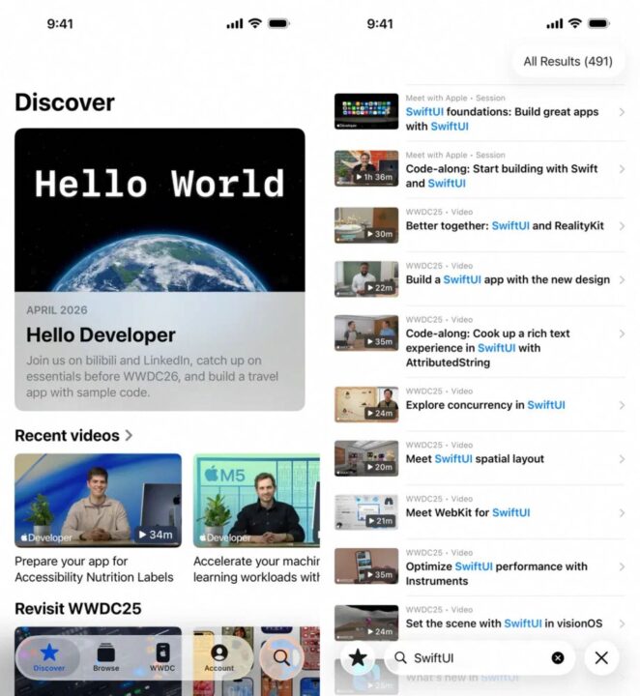Tap the star icon beside search field
Image resolution: width=640 pixels, height=696 pixels.
pos(358,657)
